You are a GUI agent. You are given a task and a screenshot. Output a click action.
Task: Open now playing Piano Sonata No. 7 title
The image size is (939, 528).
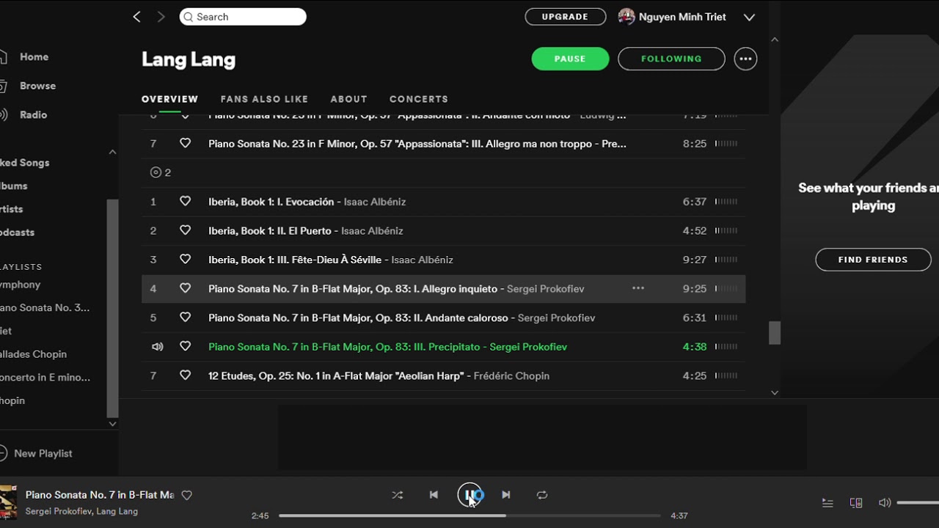coord(100,495)
